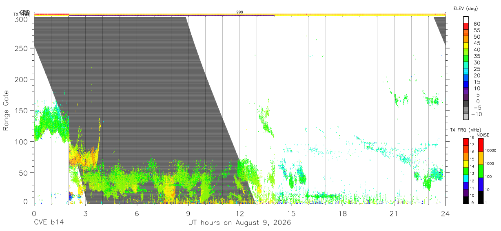Click y-axis tick label '150'
Viewport: 501px width, 231px height.
pos(21,110)
